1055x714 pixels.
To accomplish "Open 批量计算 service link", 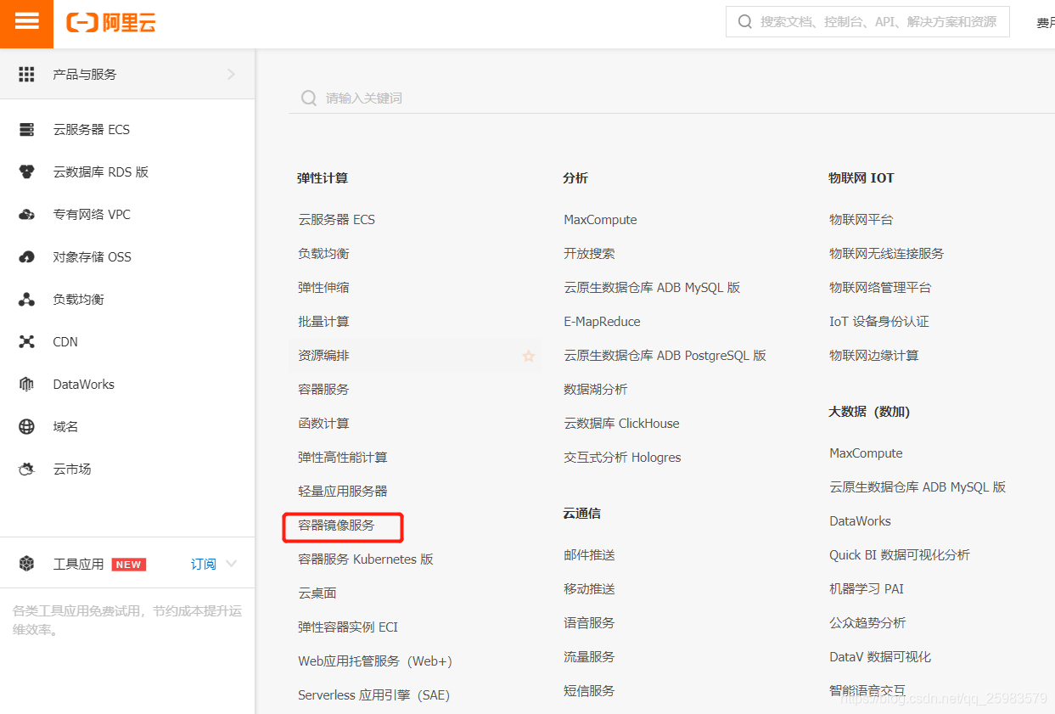I will click(x=323, y=322).
